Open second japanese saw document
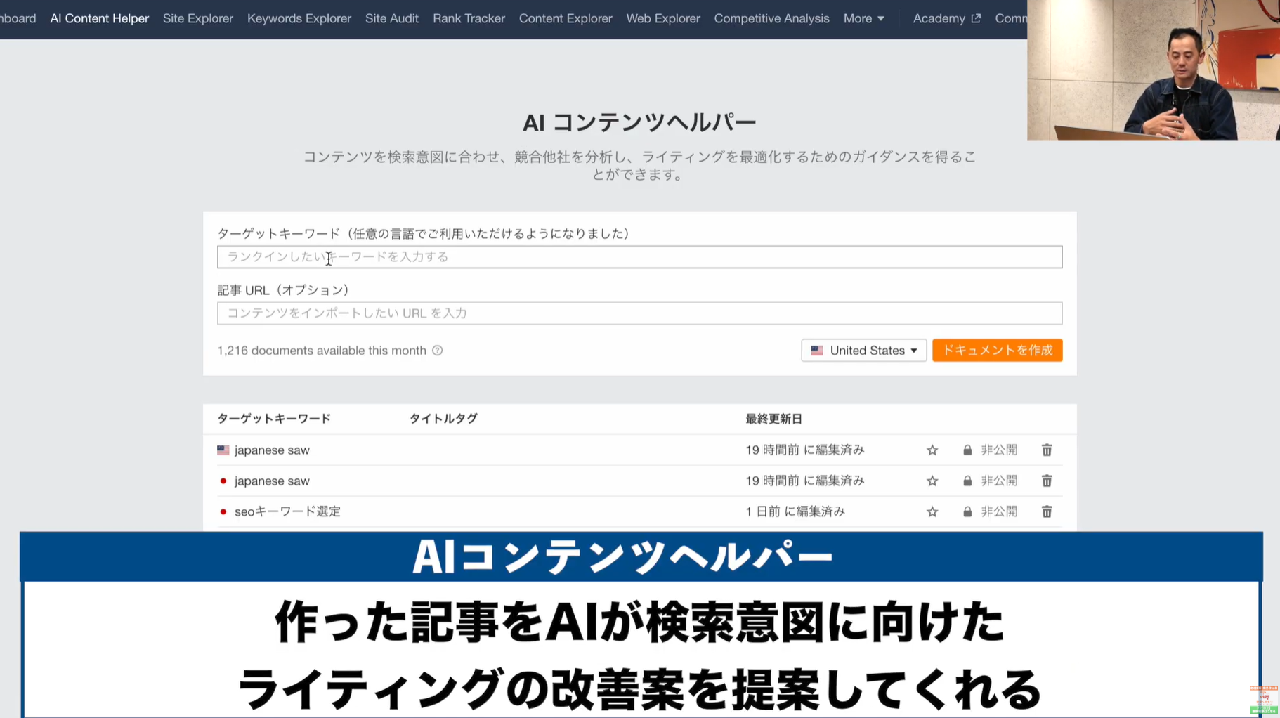 click(x=271, y=481)
